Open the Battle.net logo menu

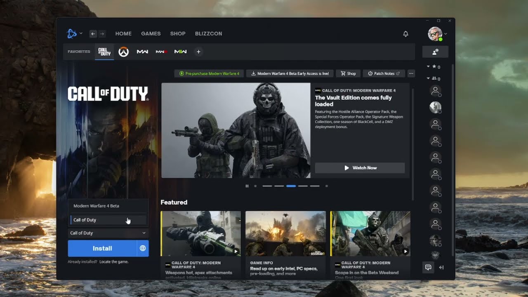(72, 34)
